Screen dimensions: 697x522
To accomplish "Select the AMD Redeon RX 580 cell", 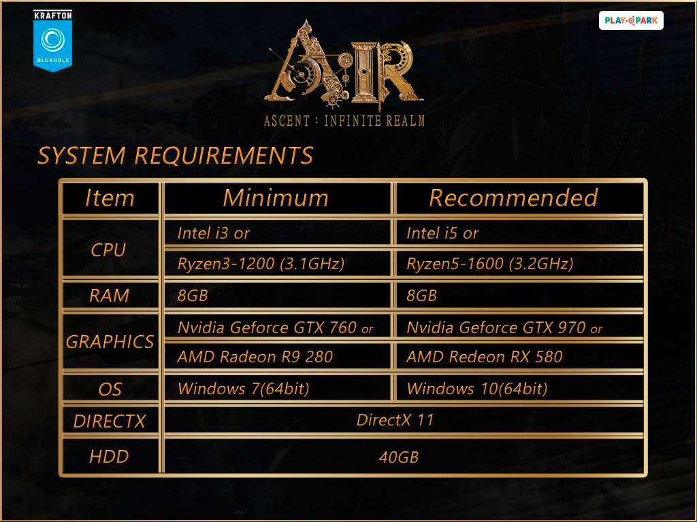I will click(x=484, y=357).
